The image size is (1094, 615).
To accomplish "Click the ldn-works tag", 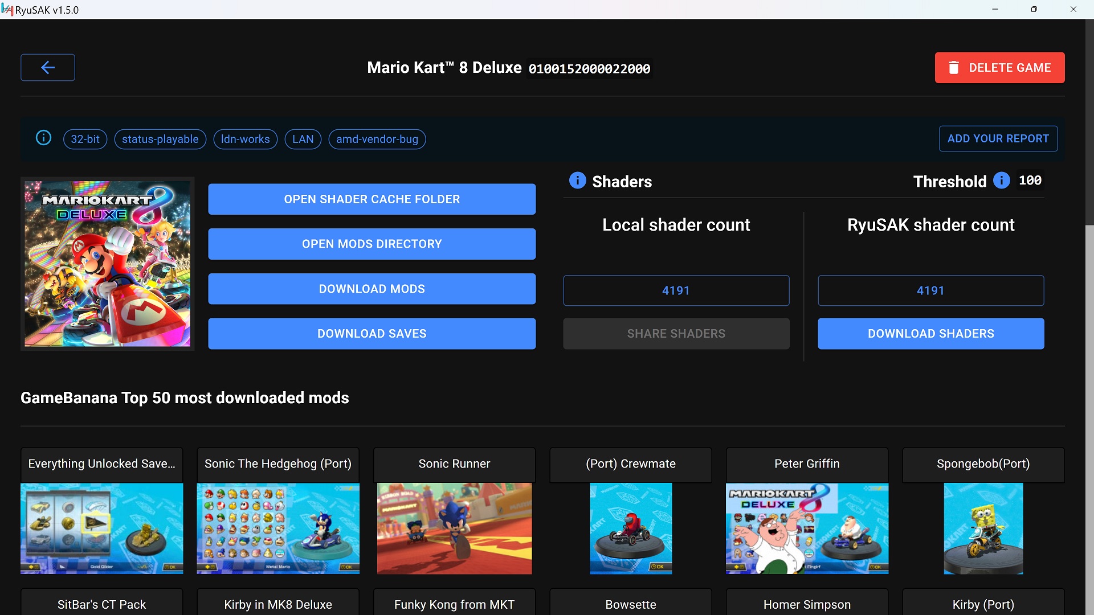I will pyautogui.click(x=246, y=139).
